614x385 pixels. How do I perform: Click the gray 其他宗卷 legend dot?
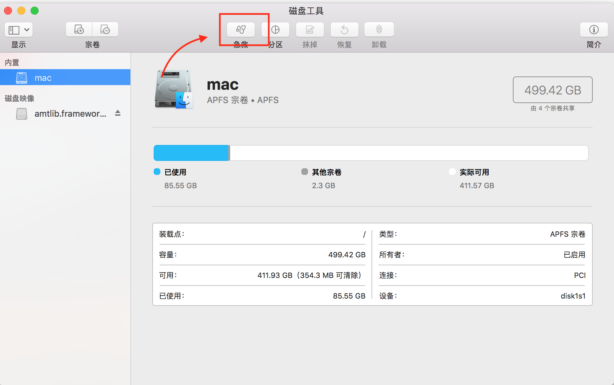point(305,172)
